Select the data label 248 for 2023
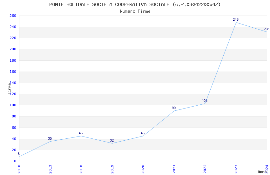 [236, 19]
